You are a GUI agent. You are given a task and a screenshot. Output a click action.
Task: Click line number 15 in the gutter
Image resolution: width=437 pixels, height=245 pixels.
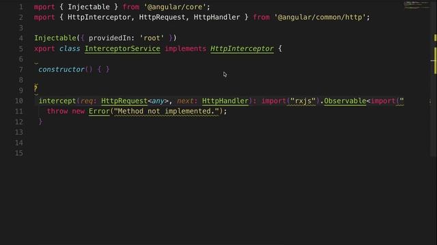point(19,153)
